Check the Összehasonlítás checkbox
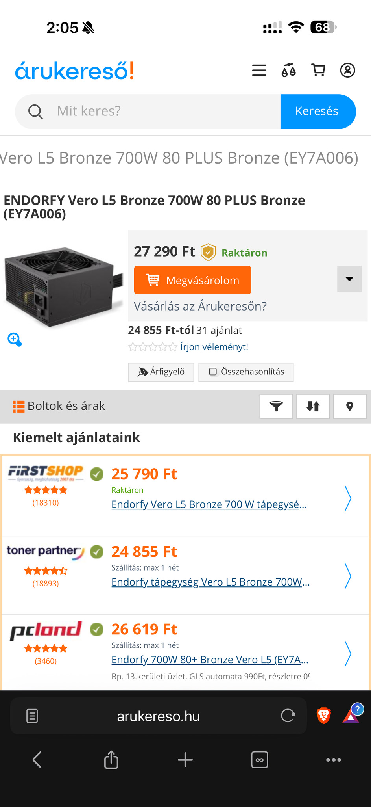Screen dimensions: 371x807 pyautogui.click(x=213, y=372)
